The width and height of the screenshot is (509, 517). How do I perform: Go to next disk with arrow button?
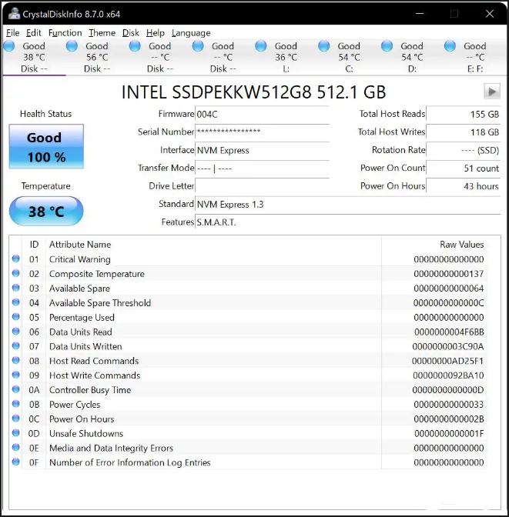click(x=492, y=92)
